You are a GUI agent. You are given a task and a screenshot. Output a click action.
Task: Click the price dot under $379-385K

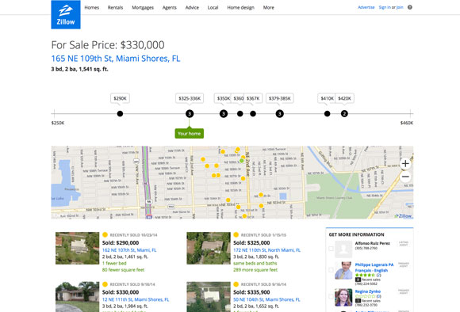pos(280,114)
